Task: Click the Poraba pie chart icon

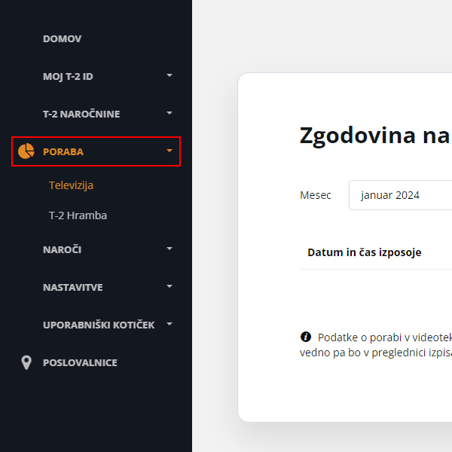Action: 26,151
